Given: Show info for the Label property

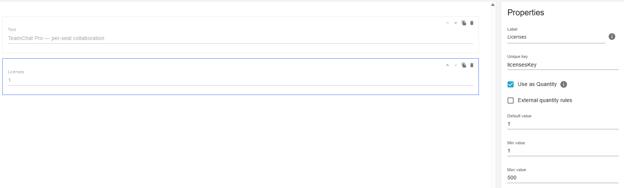Looking at the screenshot, I should click(x=612, y=37).
